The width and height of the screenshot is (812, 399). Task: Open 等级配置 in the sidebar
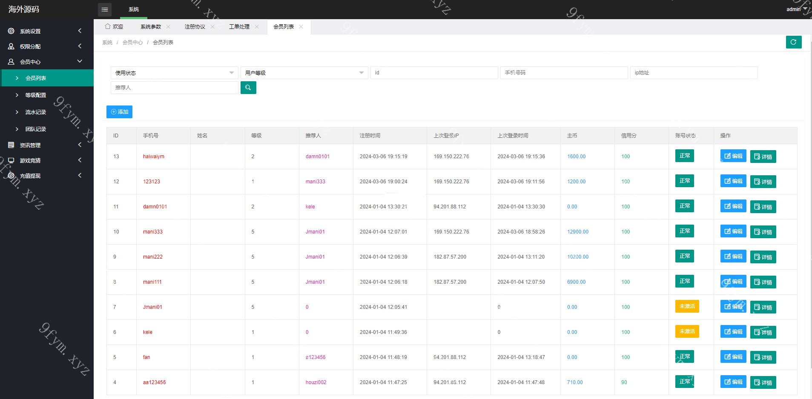click(x=47, y=95)
